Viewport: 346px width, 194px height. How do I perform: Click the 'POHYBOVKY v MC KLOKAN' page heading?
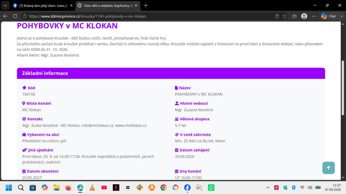(x=67, y=26)
